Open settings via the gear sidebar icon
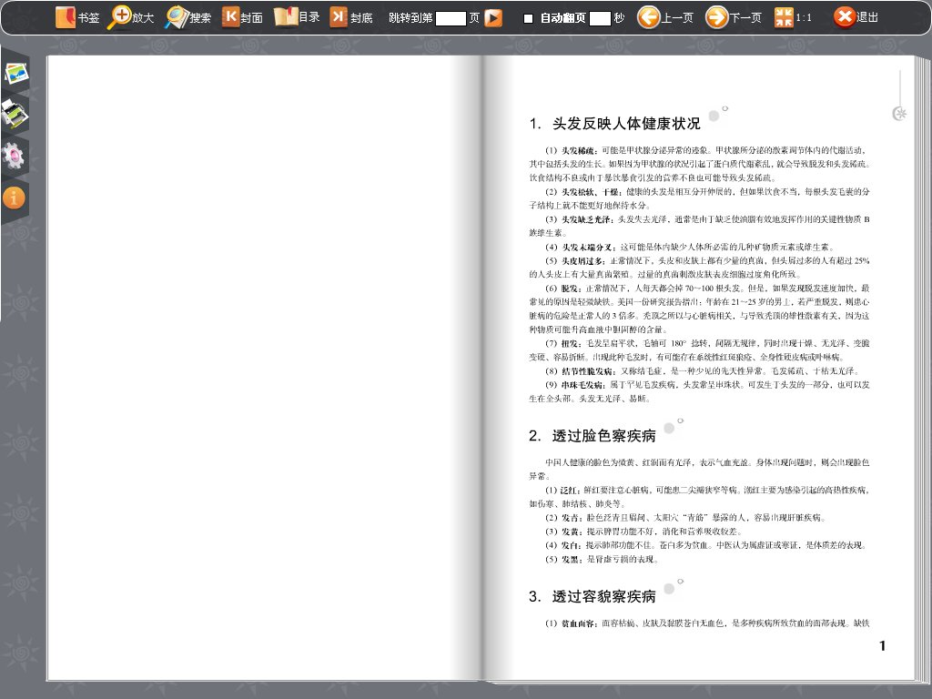Viewport: 932px width, 699px height. [13, 157]
